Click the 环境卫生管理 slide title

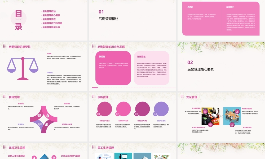(x=17, y=148)
